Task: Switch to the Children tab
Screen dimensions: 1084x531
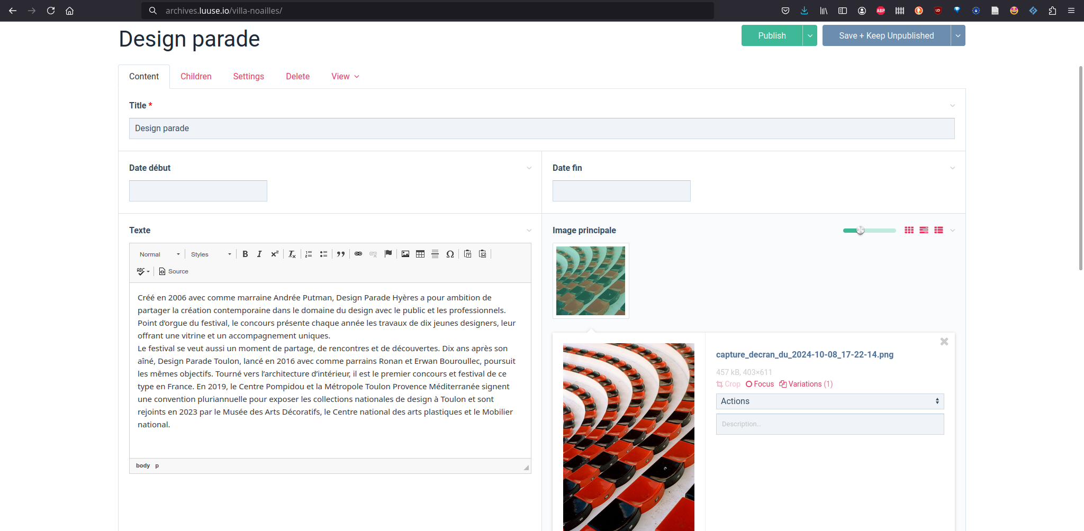Action: [196, 77]
